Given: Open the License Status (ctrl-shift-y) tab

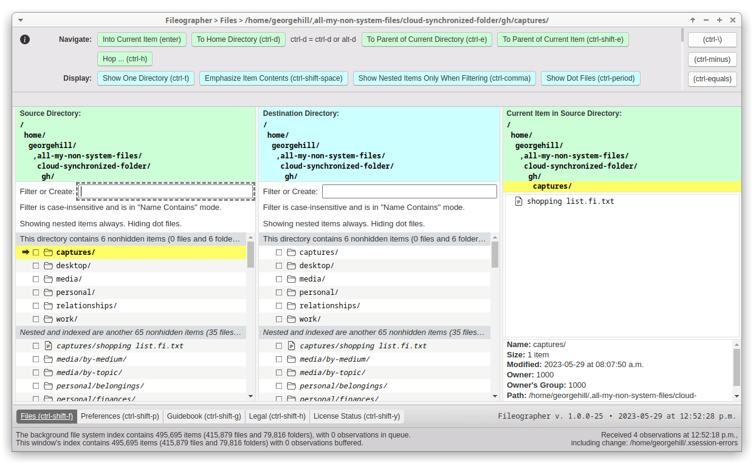Looking at the screenshot, I should click(357, 416).
